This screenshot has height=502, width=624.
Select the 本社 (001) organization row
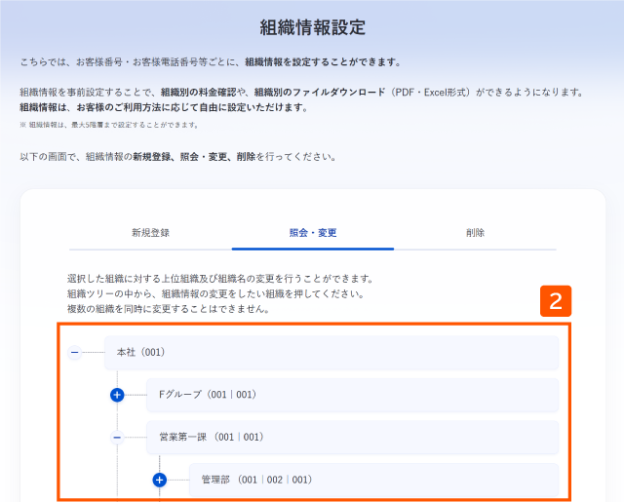coord(331,353)
